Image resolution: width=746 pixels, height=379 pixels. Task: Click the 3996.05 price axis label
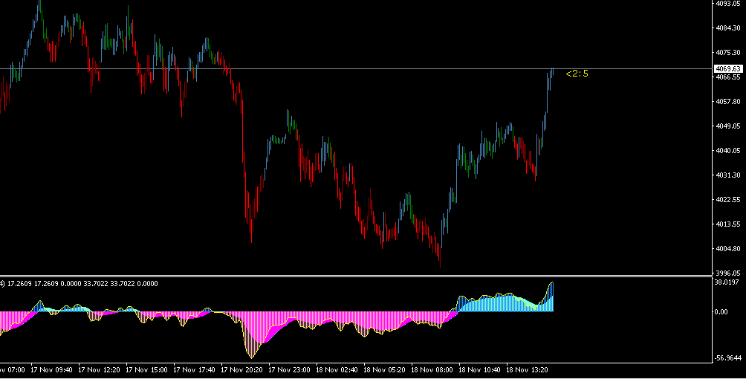pos(728,273)
